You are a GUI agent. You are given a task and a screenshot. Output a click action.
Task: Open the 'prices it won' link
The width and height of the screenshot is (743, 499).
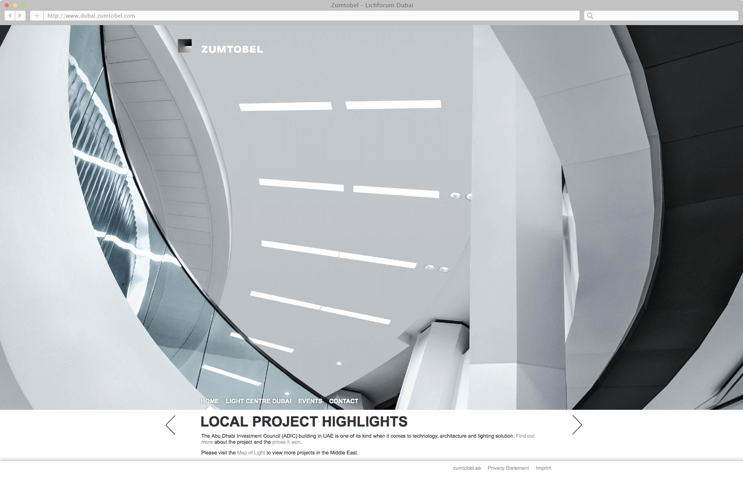pos(287,442)
